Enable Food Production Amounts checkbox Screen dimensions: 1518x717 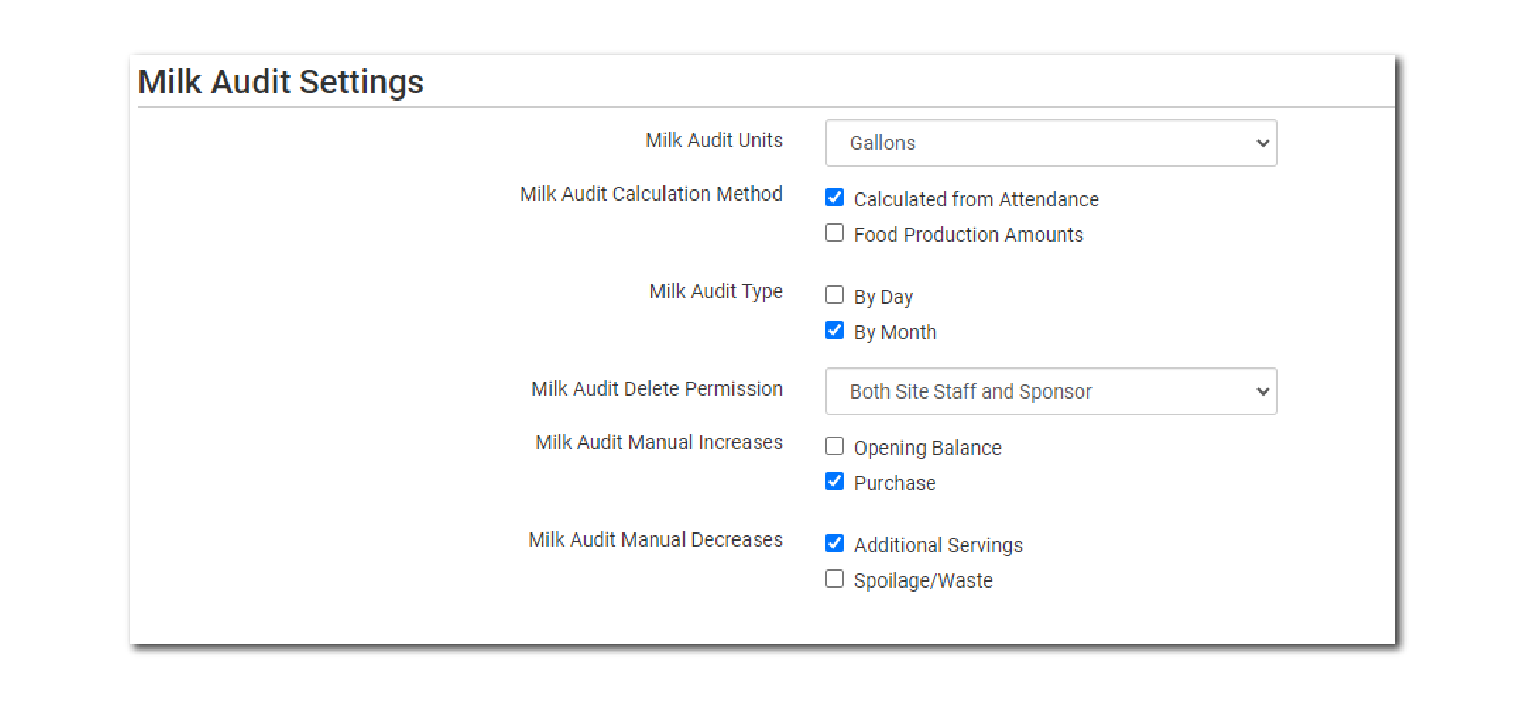[x=834, y=233]
